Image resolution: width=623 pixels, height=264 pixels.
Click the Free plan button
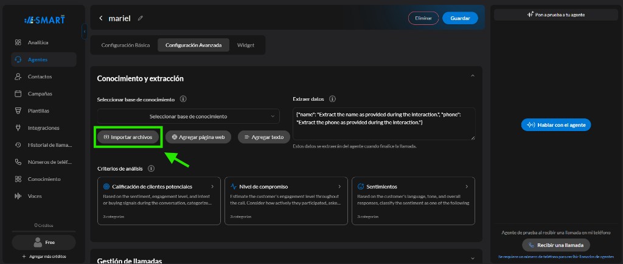point(44,242)
